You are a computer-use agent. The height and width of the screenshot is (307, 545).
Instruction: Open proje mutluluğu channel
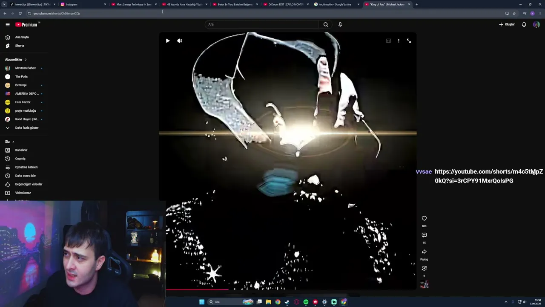click(x=24, y=111)
